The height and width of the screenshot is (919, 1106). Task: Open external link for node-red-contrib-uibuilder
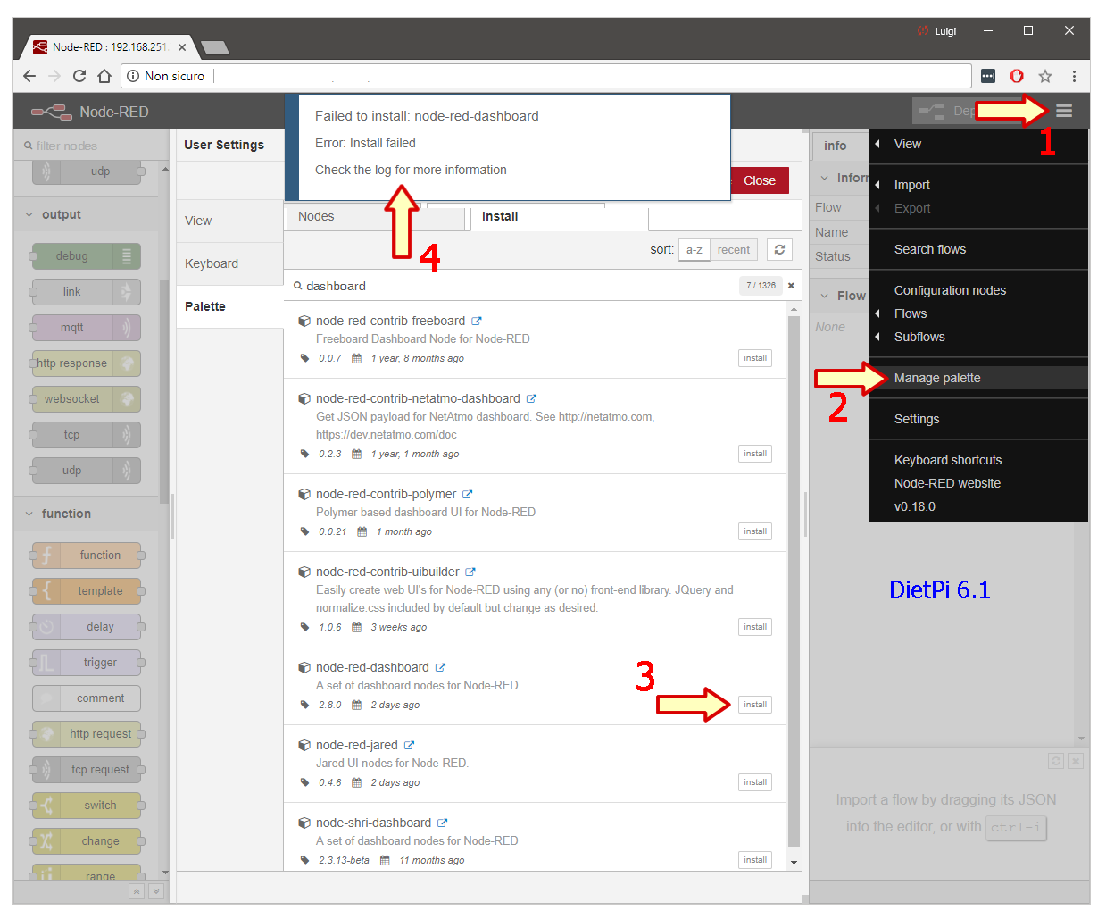pyautogui.click(x=470, y=572)
